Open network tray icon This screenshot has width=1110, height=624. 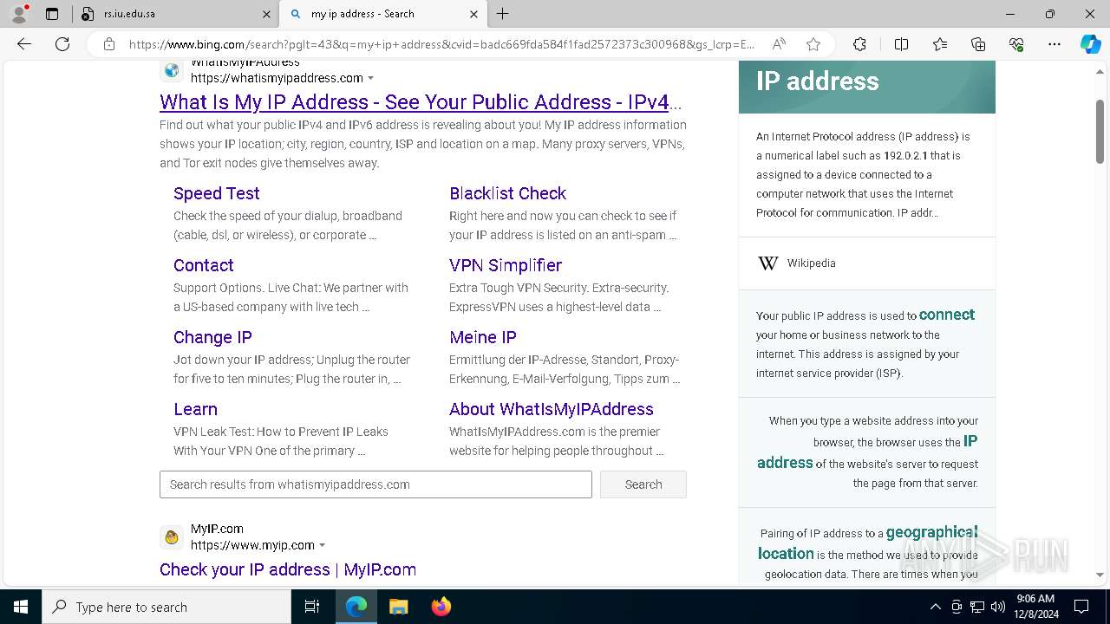(977, 607)
